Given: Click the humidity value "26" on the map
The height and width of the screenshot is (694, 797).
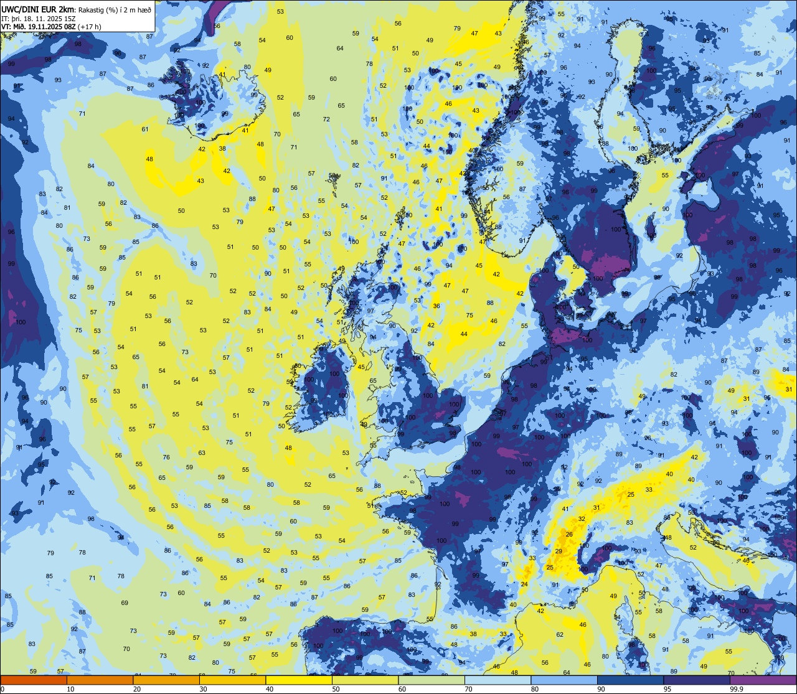Looking at the screenshot, I should pos(568,535).
